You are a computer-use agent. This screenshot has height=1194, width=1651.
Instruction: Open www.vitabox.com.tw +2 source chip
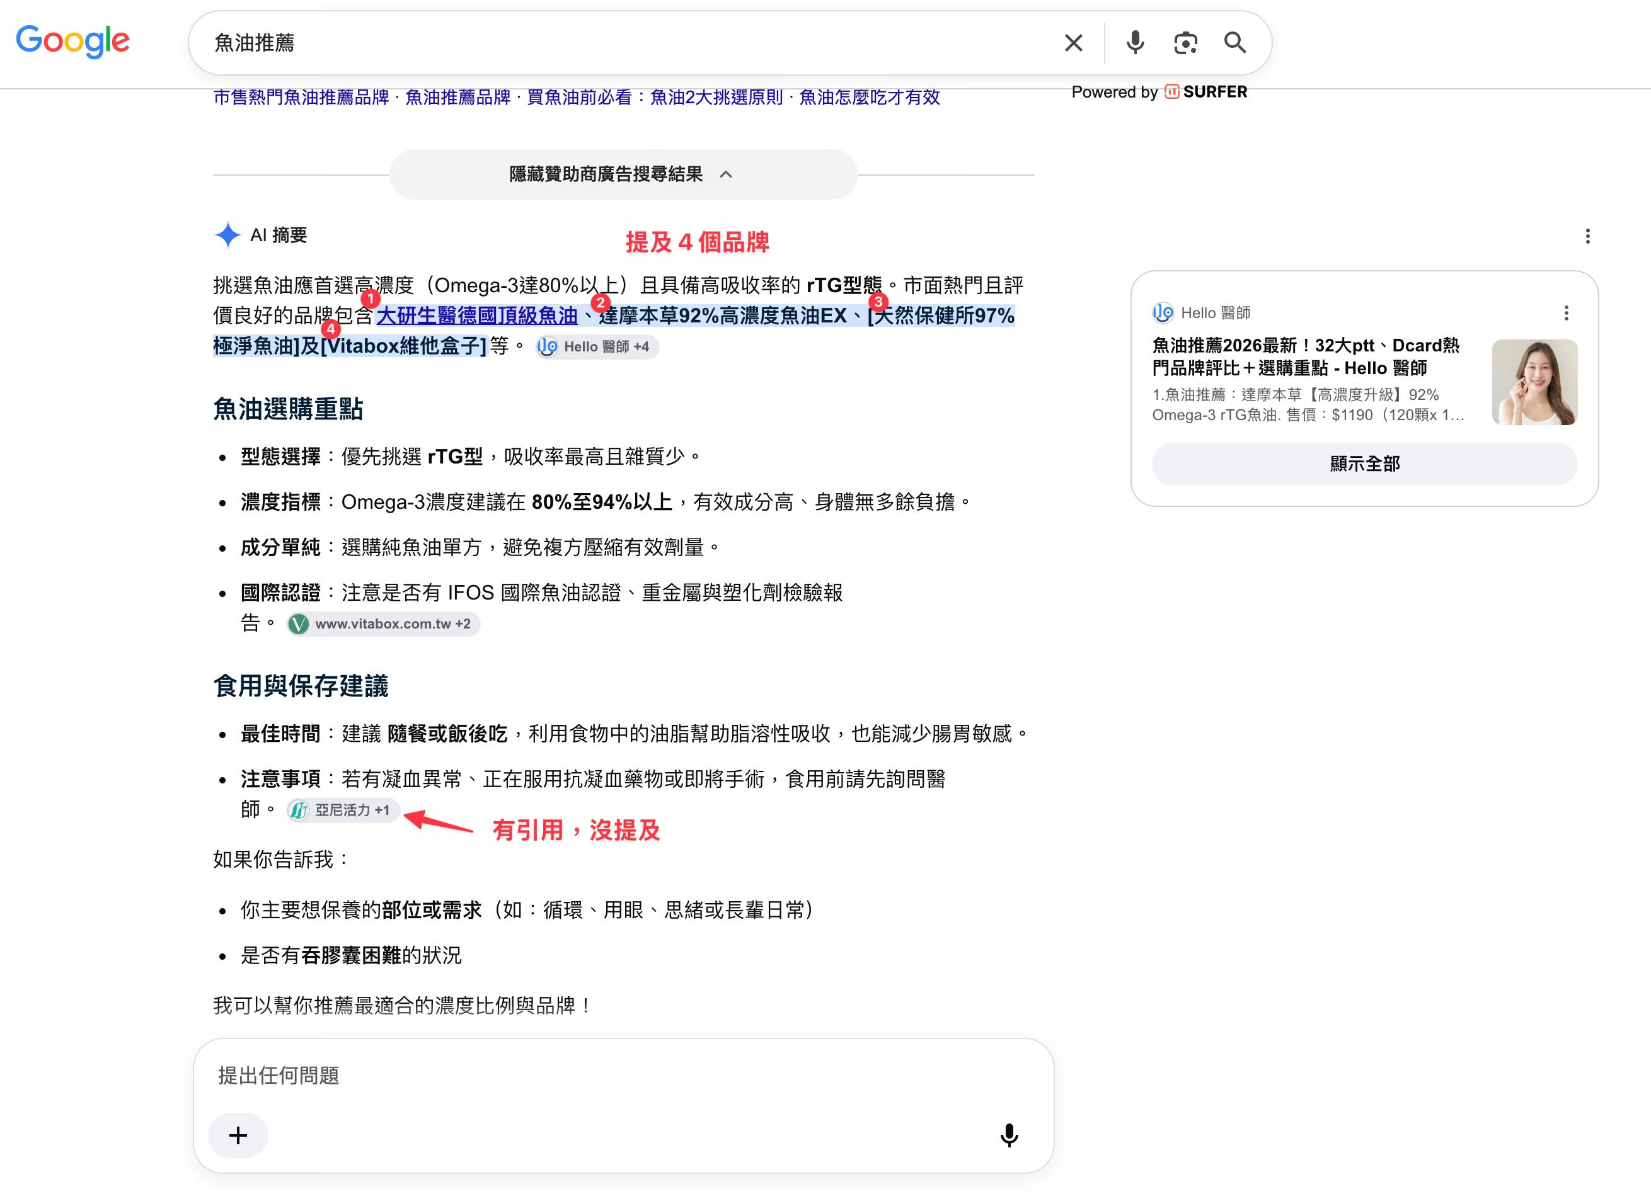383,624
